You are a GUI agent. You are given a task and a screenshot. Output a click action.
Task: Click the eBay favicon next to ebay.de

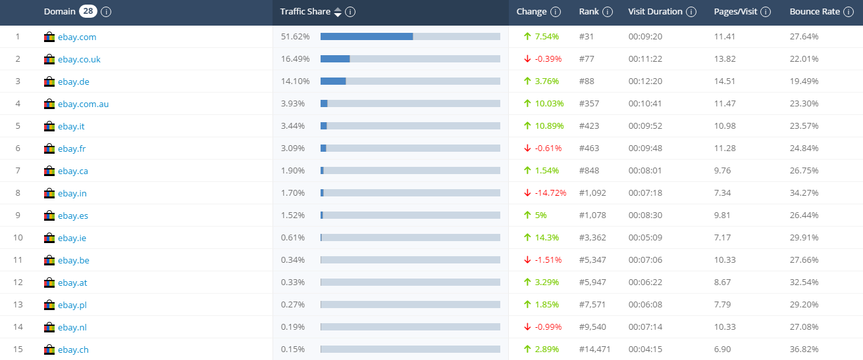point(49,81)
